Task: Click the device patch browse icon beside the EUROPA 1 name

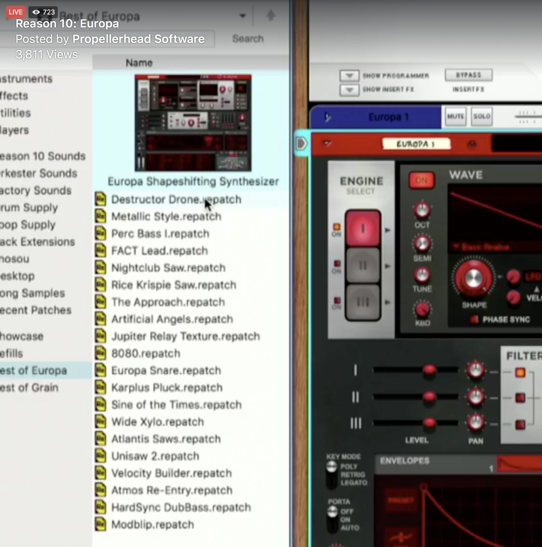Action: [472, 144]
